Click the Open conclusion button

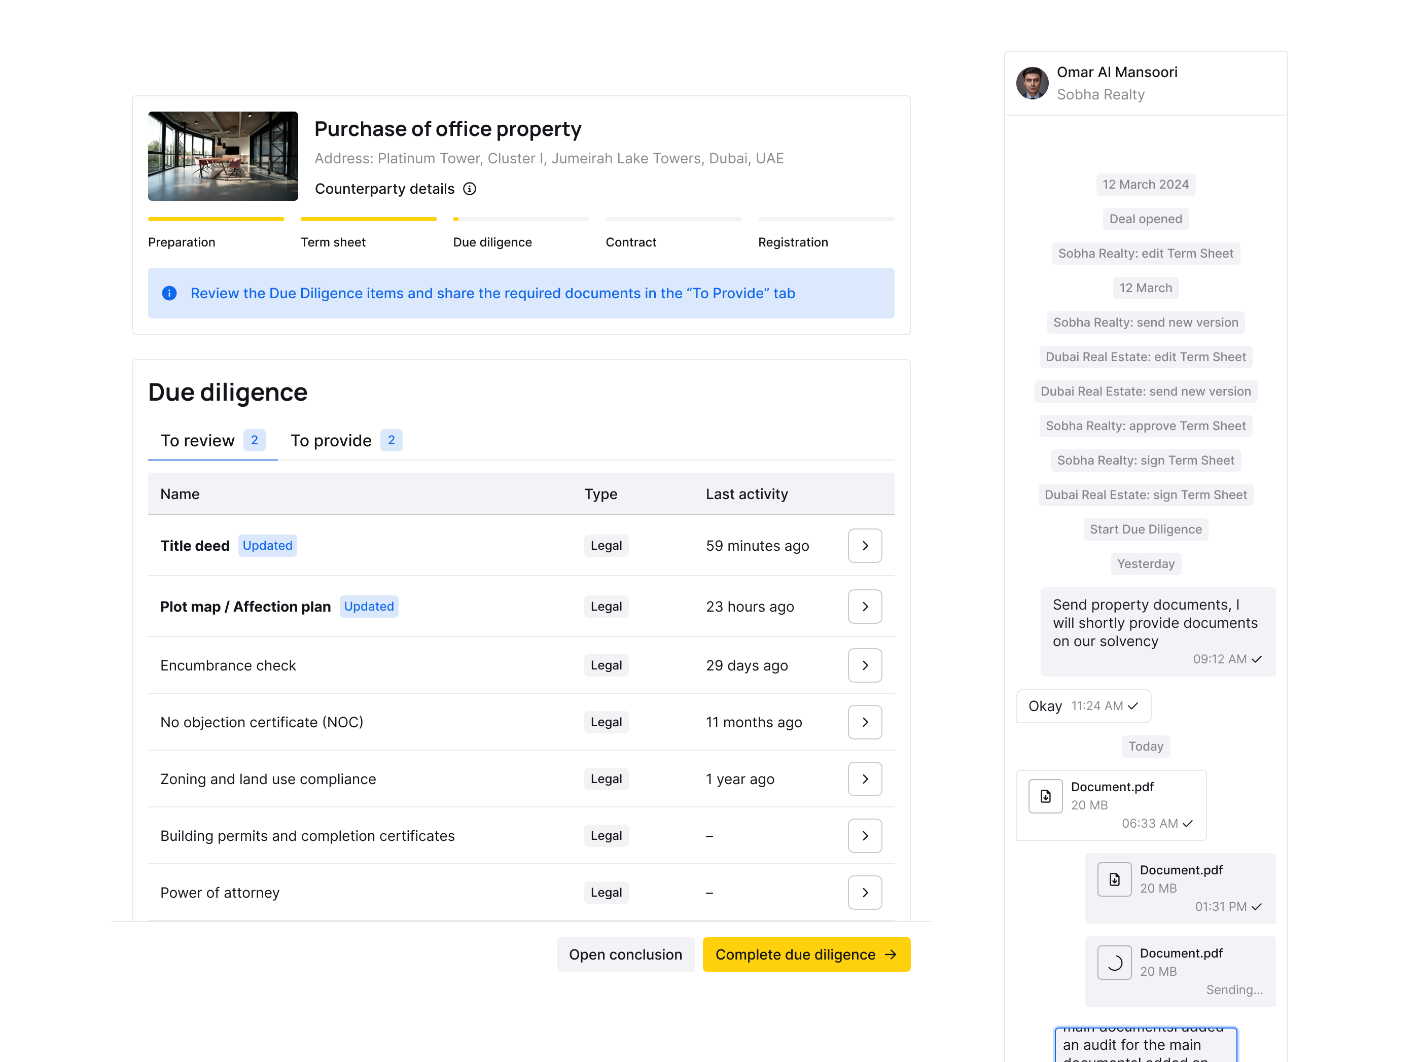(x=625, y=955)
